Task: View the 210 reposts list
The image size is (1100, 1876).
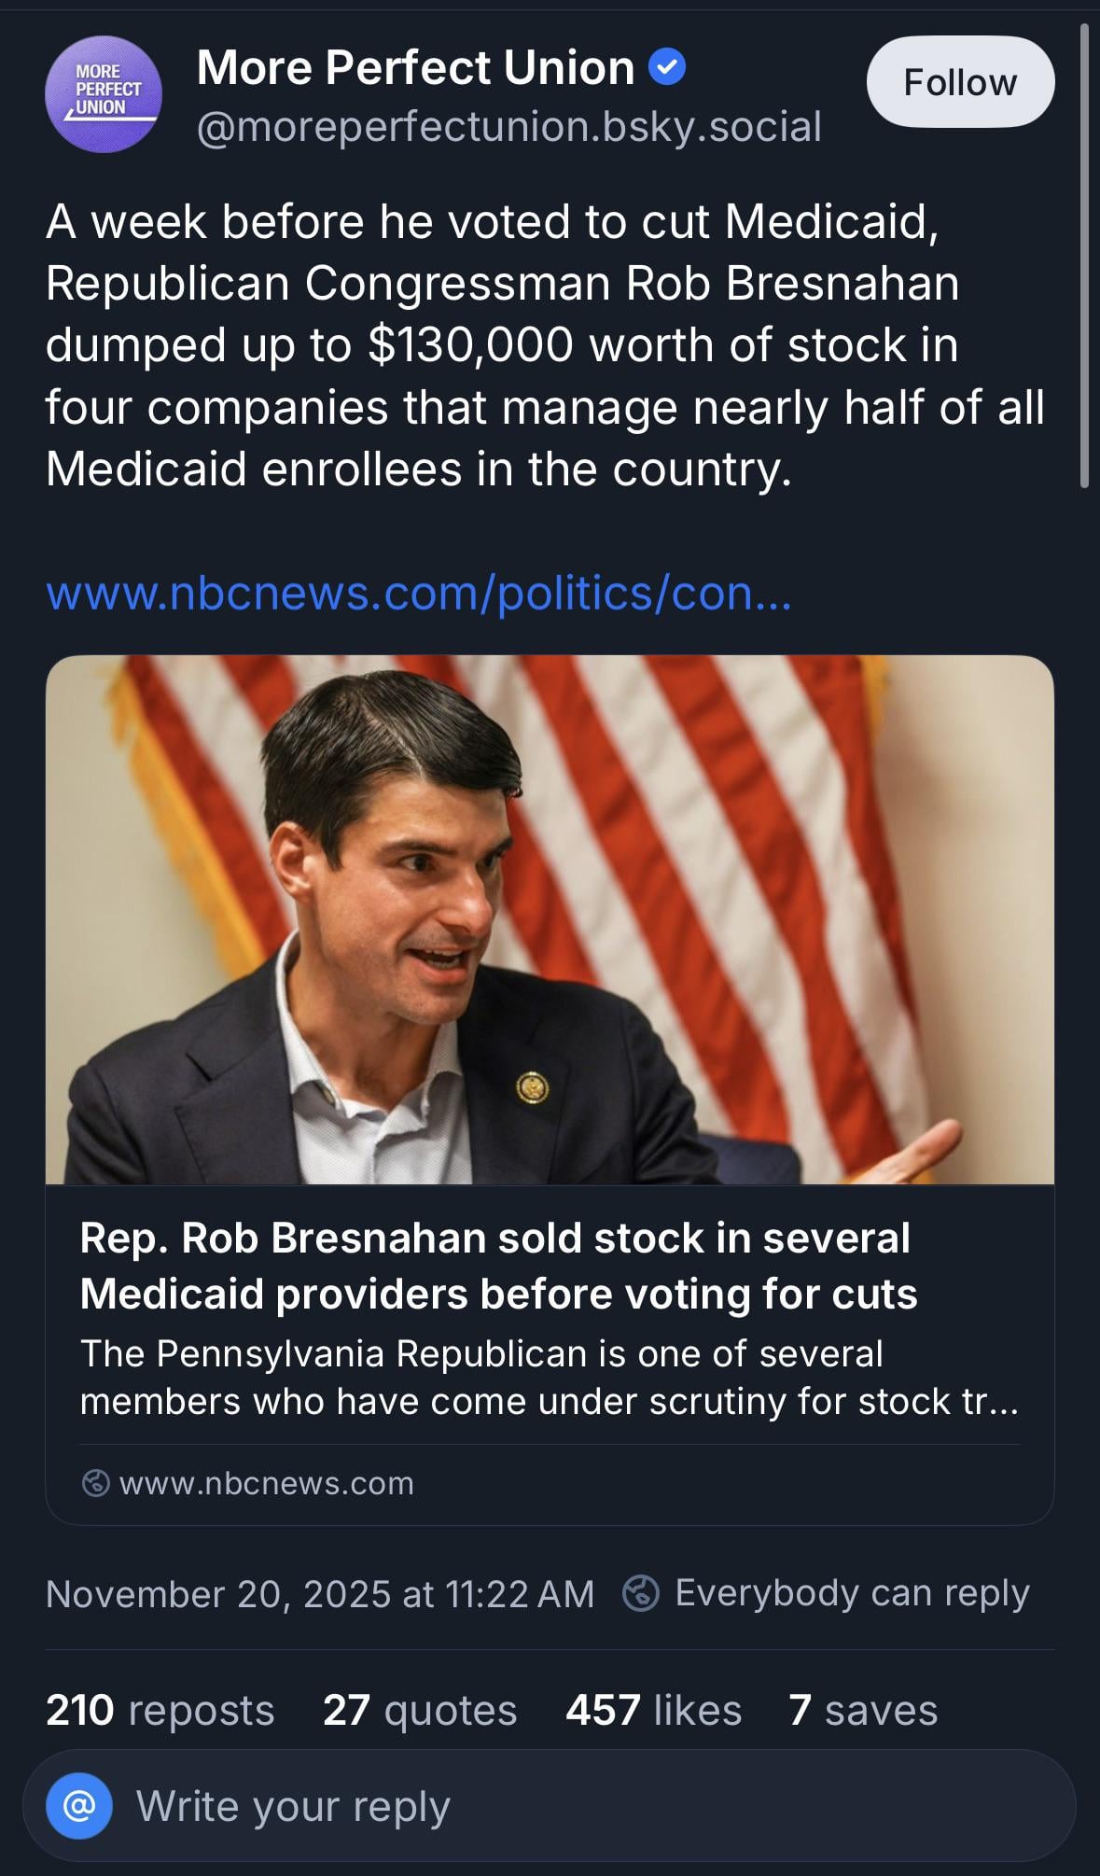Action: click(160, 1710)
